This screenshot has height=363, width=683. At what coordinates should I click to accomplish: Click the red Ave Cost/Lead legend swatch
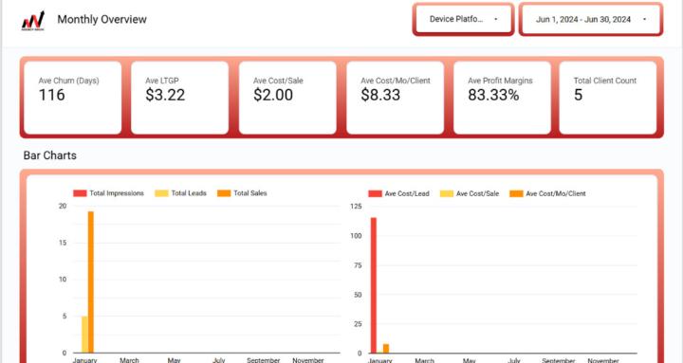tap(375, 193)
